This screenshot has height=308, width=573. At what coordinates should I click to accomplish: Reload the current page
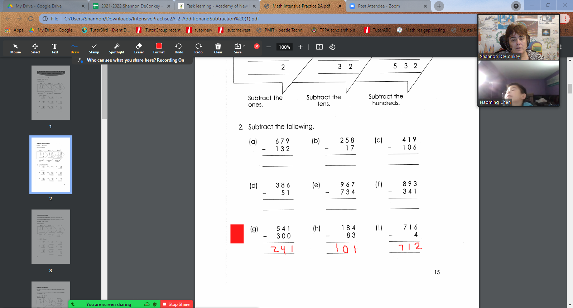(x=31, y=19)
